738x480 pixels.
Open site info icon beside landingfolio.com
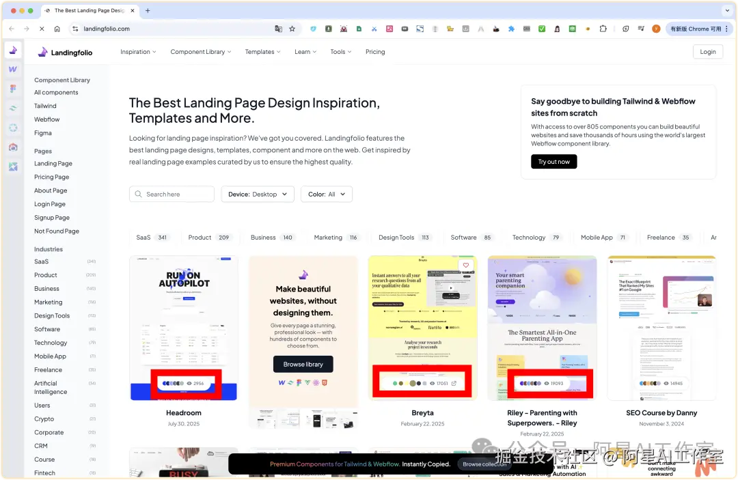pos(75,29)
